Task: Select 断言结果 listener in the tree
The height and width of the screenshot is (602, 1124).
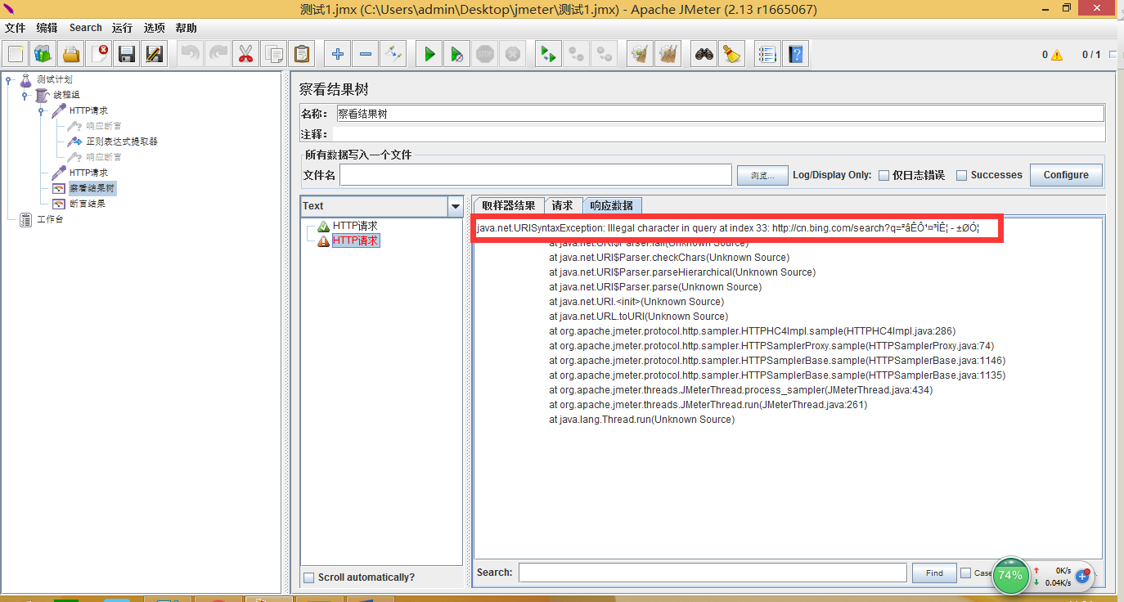Action: pyautogui.click(x=87, y=204)
